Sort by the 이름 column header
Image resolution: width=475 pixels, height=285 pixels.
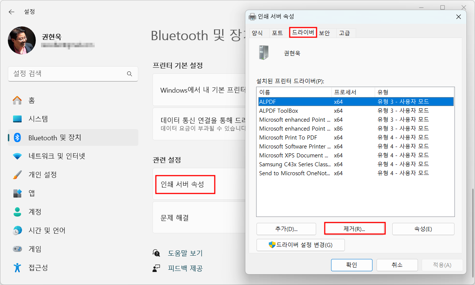click(294, 92)
